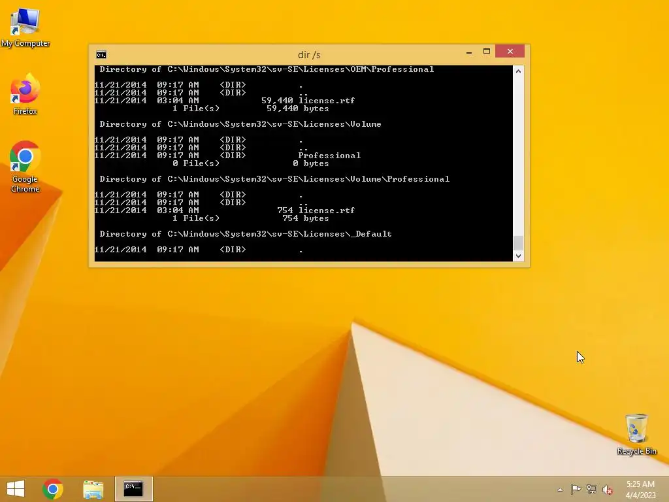Click the '1 File(s) 59,440 bytes' summary line
This screenshot has height=502, width=669.
coord(251,109)
